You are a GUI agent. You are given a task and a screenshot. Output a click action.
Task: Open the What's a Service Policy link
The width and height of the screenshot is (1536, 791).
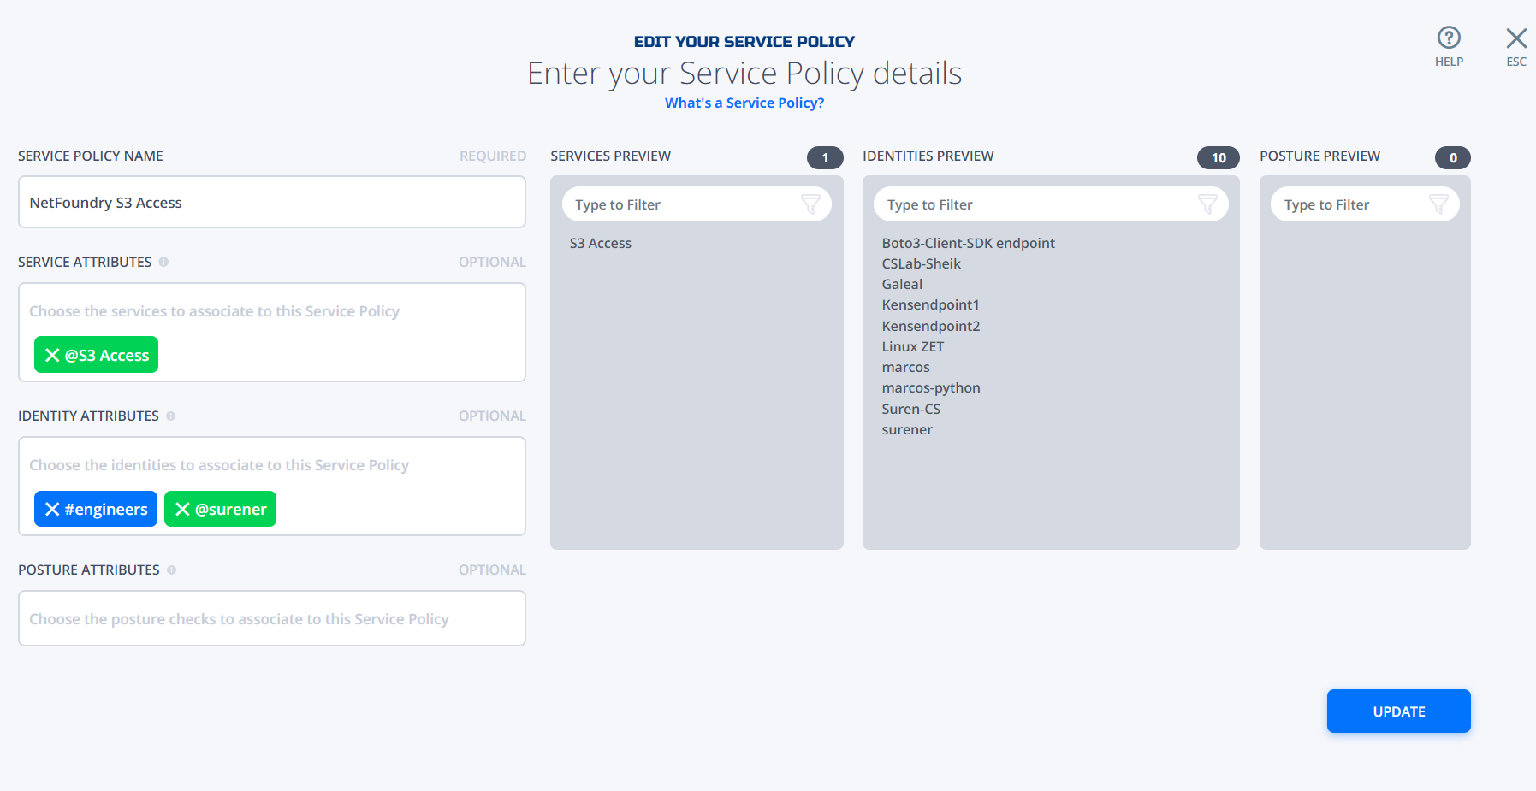[744, 103]
